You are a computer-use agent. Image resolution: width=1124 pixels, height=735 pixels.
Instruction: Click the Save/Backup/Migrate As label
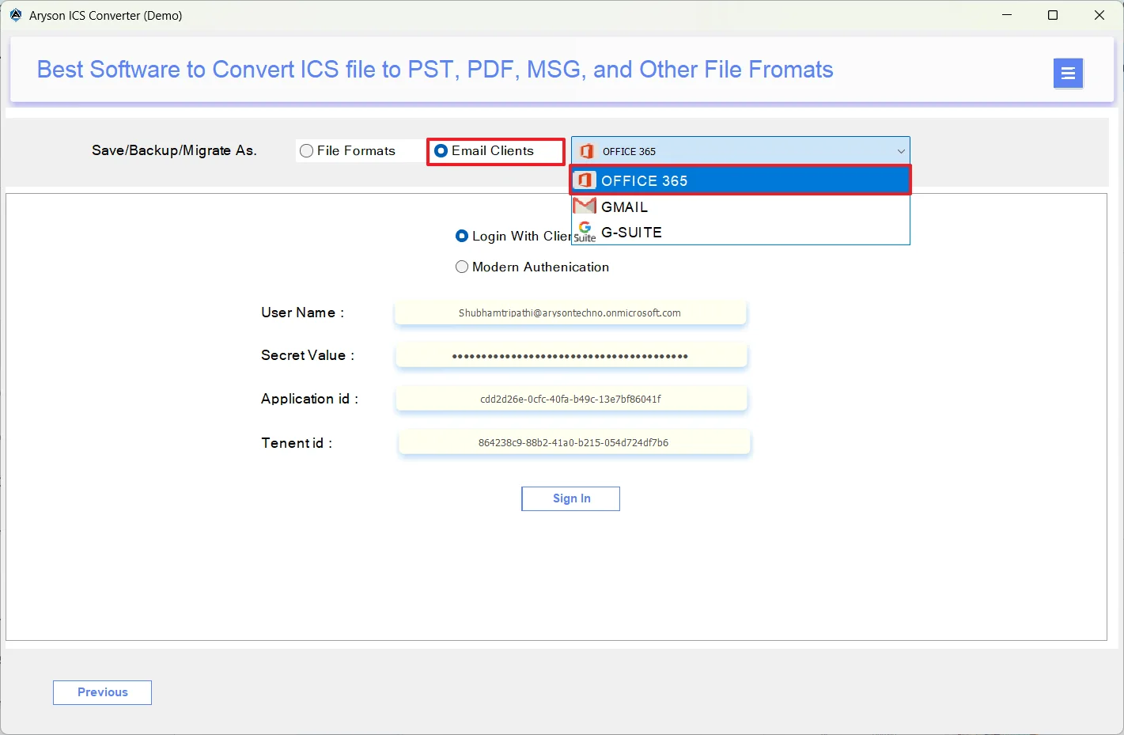pyautogui.click(x=174, y=150)
